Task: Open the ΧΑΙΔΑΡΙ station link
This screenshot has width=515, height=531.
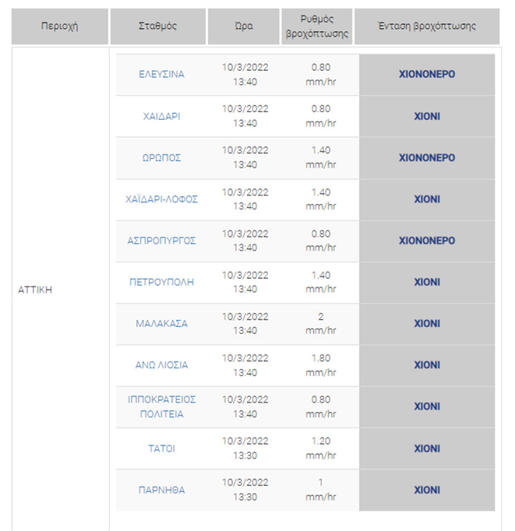Action: [x=161, y=116]
